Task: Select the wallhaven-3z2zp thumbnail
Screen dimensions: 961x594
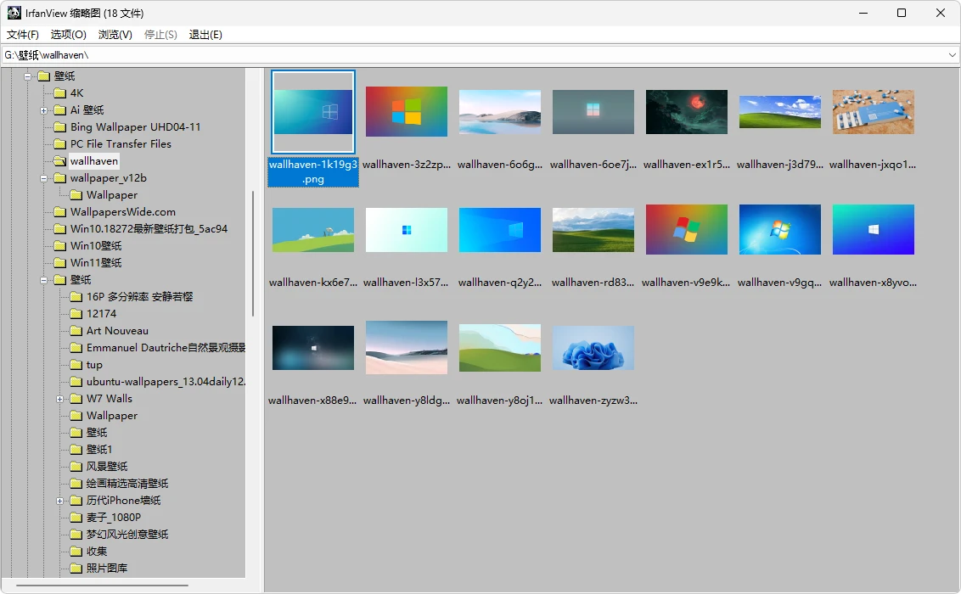Action: pos(407,111)
